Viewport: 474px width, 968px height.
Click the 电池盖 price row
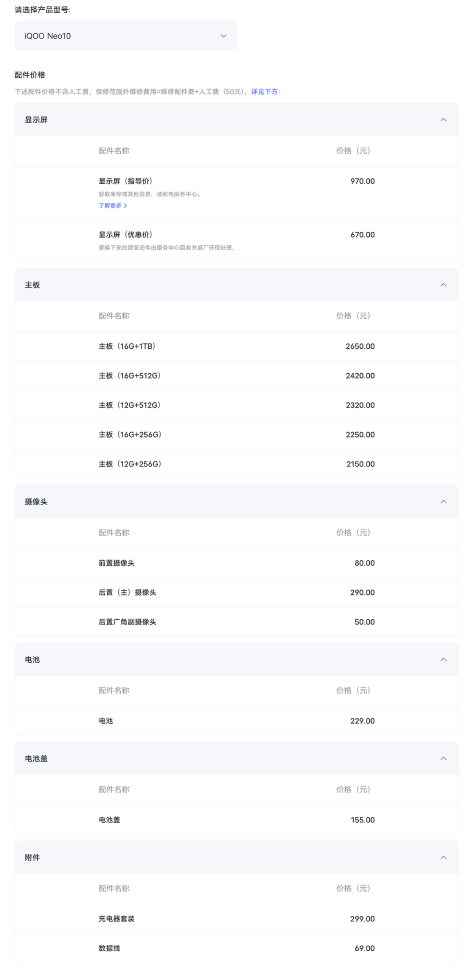[237, 819]
